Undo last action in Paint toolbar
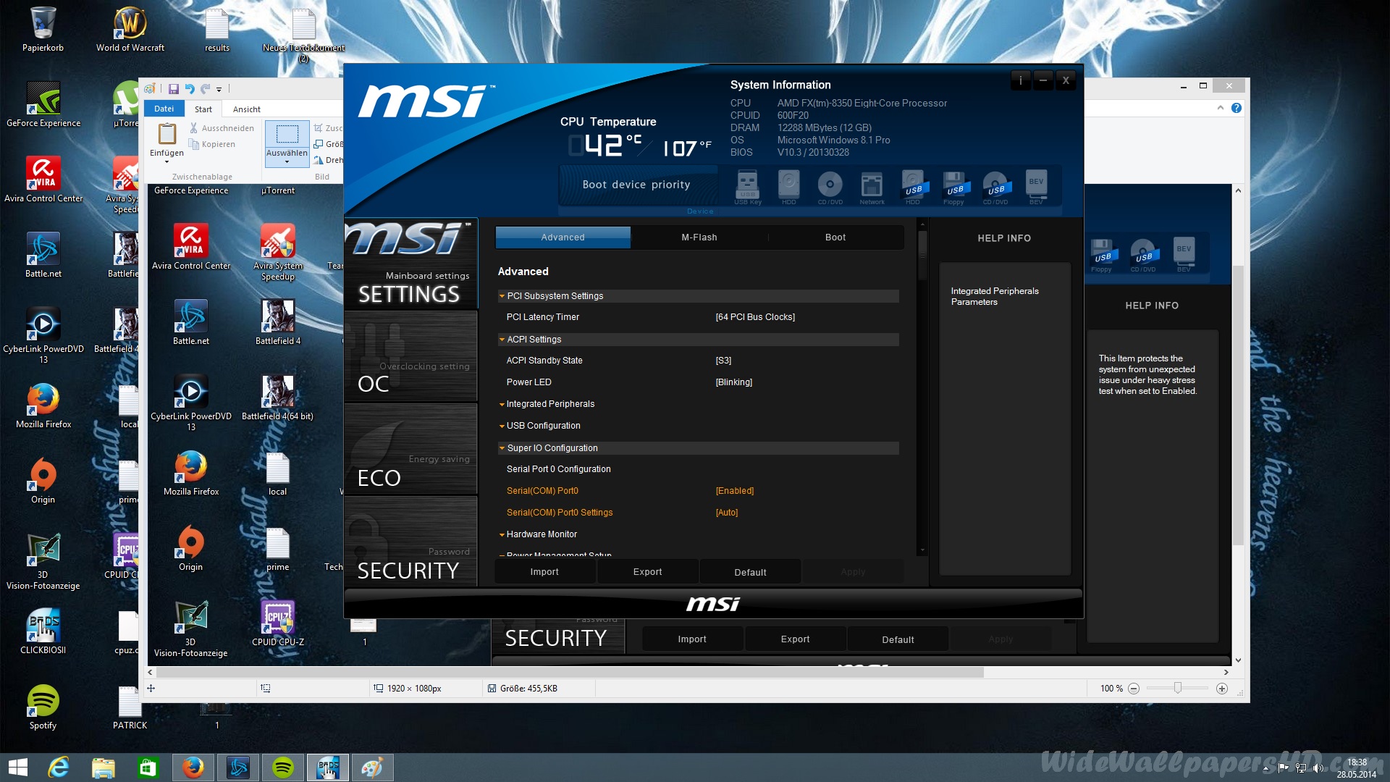This screenshot has height=782, width=1390. tap(190, 89)
